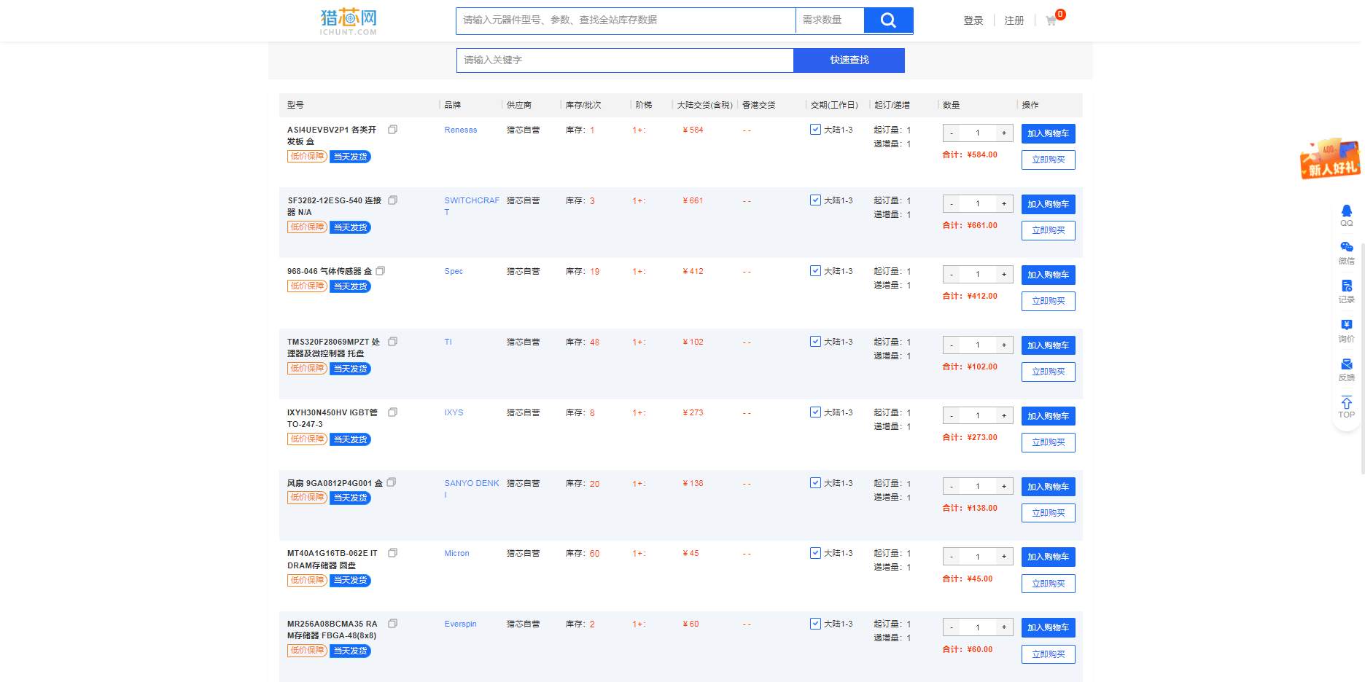This screenshot has width=1365, height=682.
Task: Copy model ASI4UEVBV2P1 with its copy icon
Action: pos(392,130)
